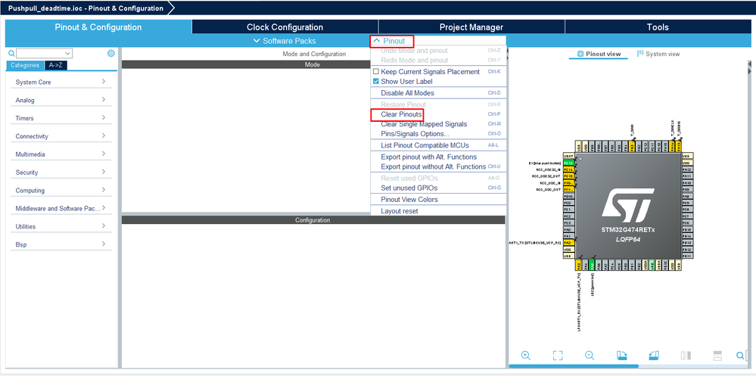The height and width of the screenshot is (376, 756).
Task: Zoom in on the pinout view
Action: (x=525, y=356)
